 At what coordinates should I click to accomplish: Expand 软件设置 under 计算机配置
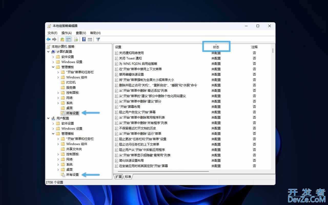pos(53,57)
